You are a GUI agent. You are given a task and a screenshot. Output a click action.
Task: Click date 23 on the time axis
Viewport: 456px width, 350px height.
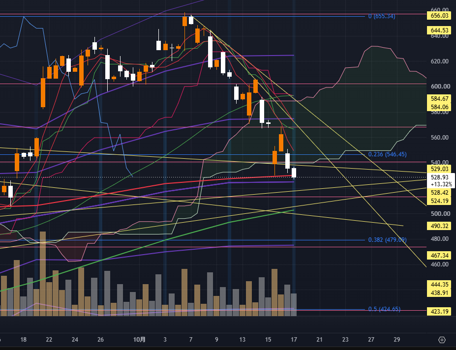(345, 340)
